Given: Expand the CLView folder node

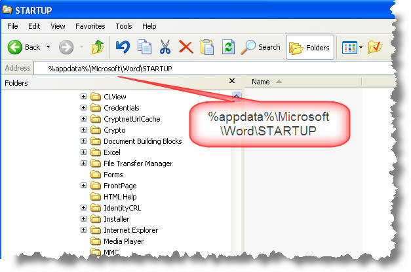Looking at the screenshot, I should point(83,97).
